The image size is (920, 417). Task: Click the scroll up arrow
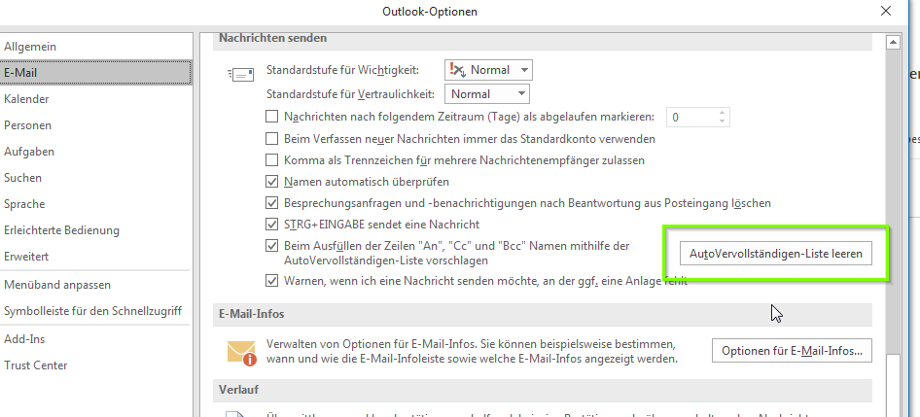(x=893, y=42)
